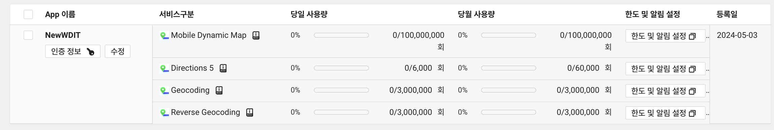Click the map pin icon beside Geocoding

164,90
